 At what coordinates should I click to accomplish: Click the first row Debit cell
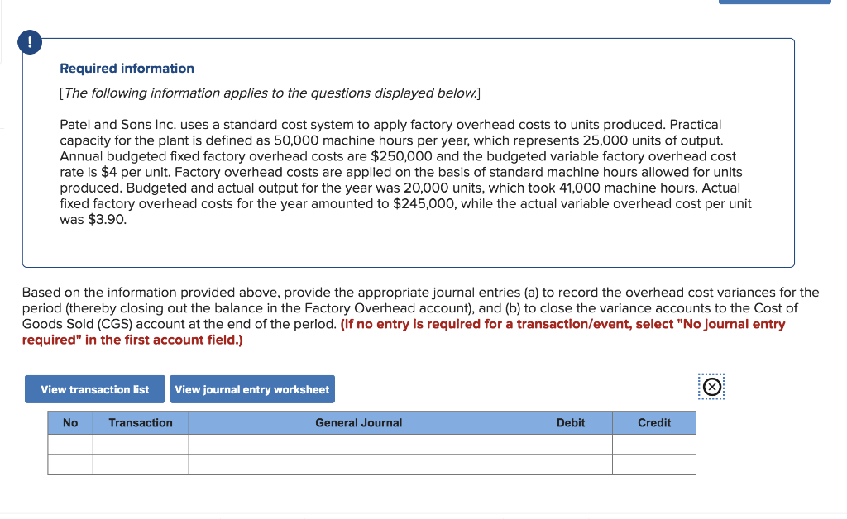(570, 444)
